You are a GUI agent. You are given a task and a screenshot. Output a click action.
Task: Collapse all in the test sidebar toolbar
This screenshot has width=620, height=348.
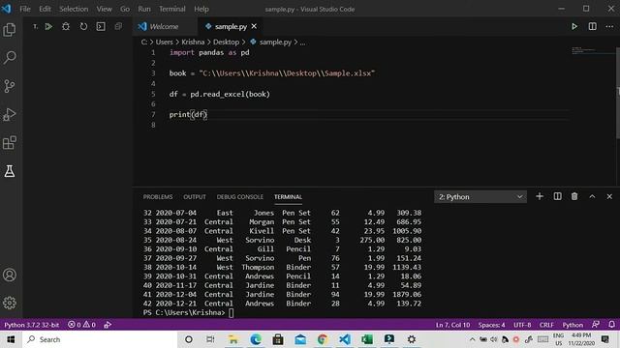pos(118,26)
